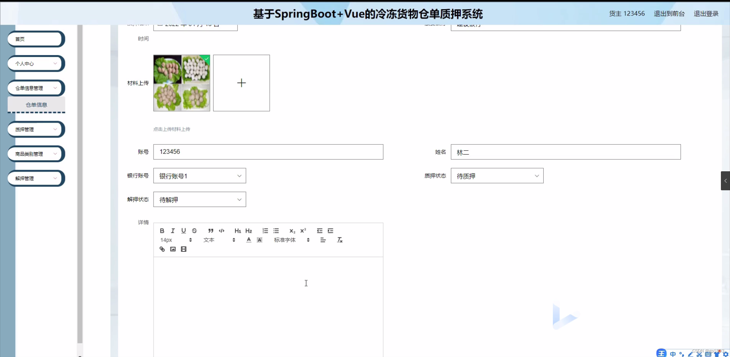Toggle a bullet list in the editor

point(276,231)
